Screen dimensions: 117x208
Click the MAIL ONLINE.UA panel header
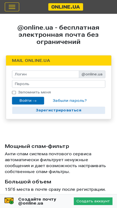(59, 60)
